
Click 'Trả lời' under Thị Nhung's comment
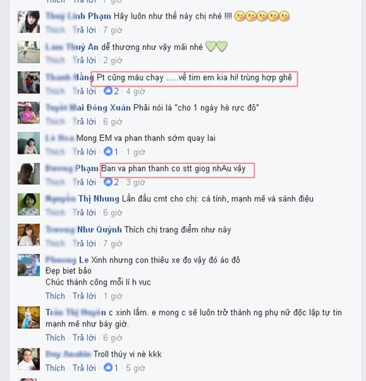(x=85, y=213)
